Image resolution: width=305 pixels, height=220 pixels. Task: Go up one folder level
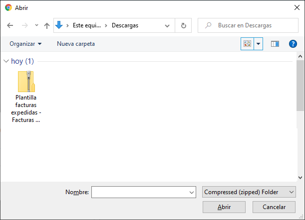[x=47, y=25]
